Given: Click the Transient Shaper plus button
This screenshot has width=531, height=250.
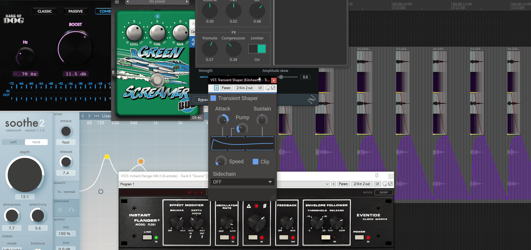Looking at the screenshot, I should tap(216, 88).
